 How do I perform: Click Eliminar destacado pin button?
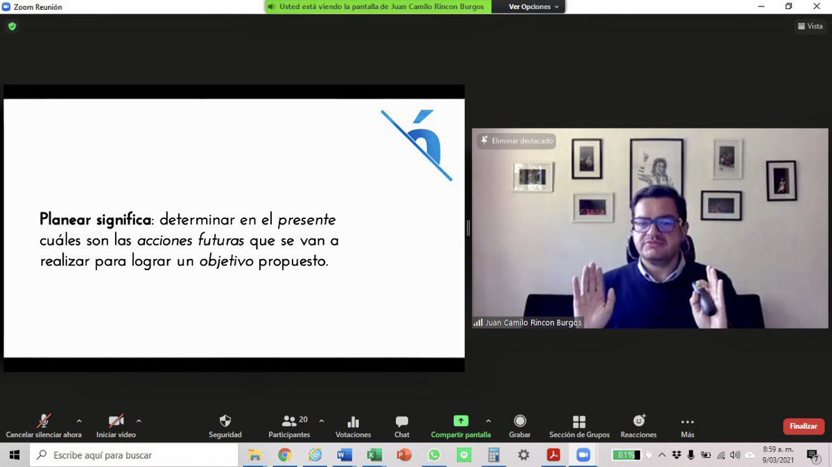(x=517, y=141)
